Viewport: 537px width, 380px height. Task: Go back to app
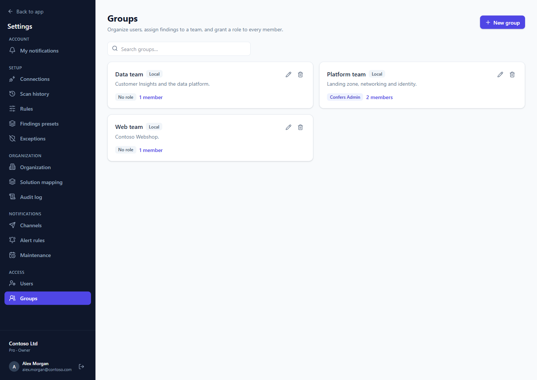(26, 12)
